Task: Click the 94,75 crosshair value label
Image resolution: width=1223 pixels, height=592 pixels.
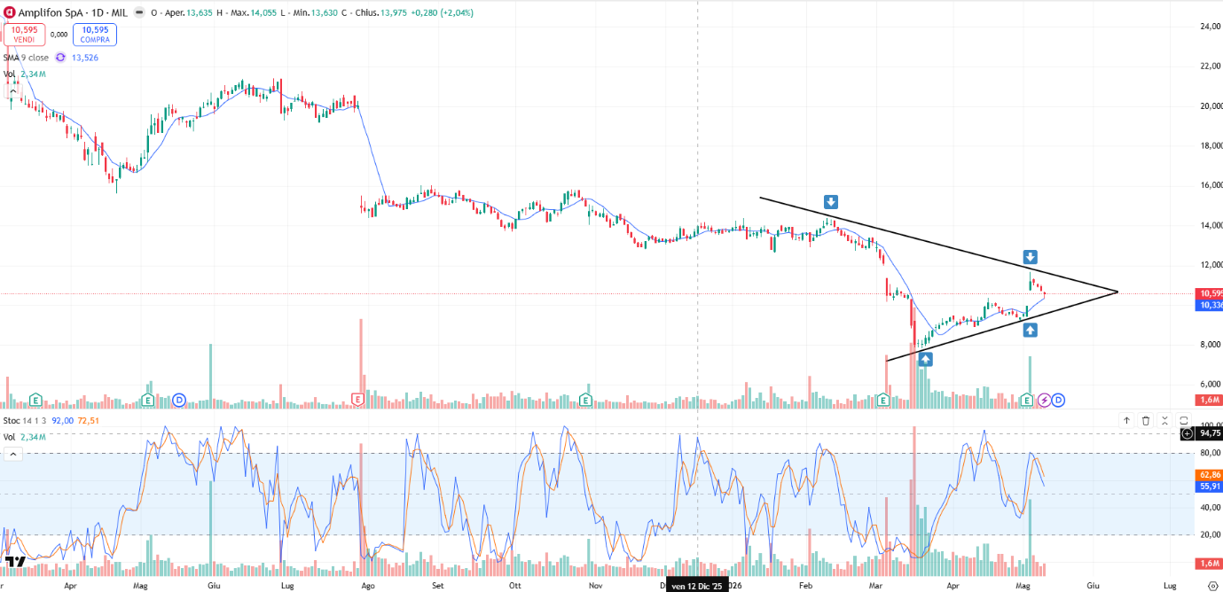Action: click(1210, 434)
